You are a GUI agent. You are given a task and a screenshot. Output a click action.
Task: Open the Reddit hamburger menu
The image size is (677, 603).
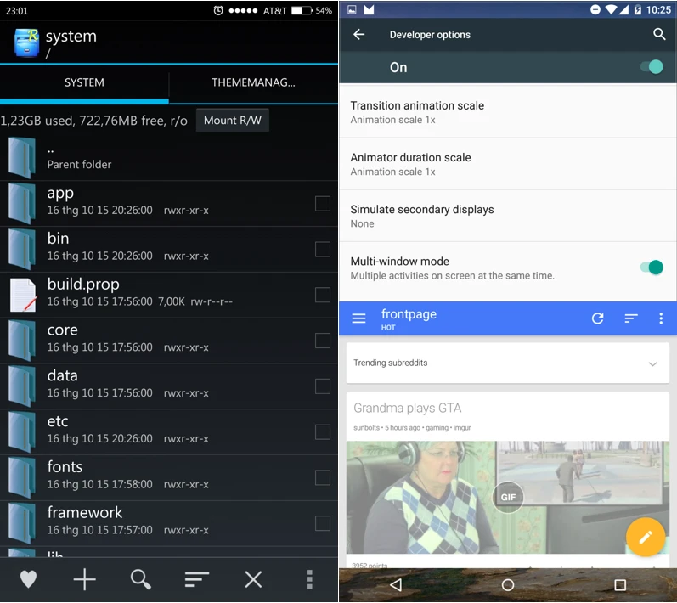[x=359, y=318]
